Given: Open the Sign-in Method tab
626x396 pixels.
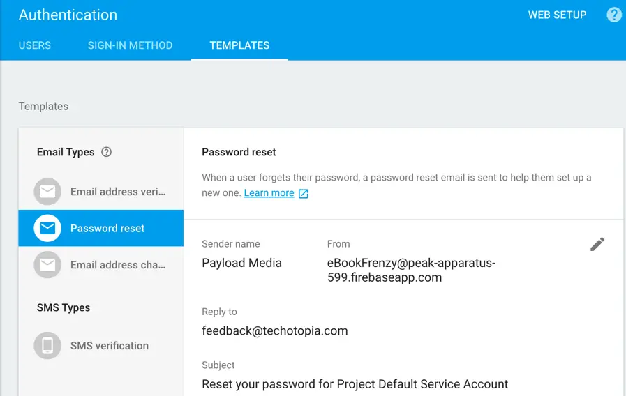Looking at the screenshot, I should 130,45.
